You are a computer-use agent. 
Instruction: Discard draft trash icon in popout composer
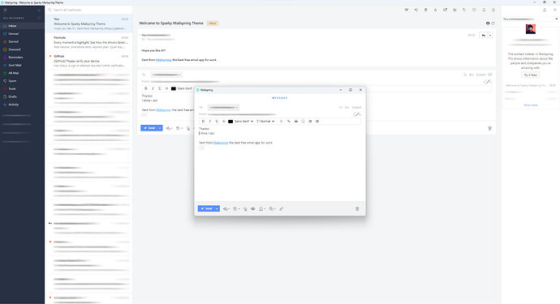coord(357,208)
